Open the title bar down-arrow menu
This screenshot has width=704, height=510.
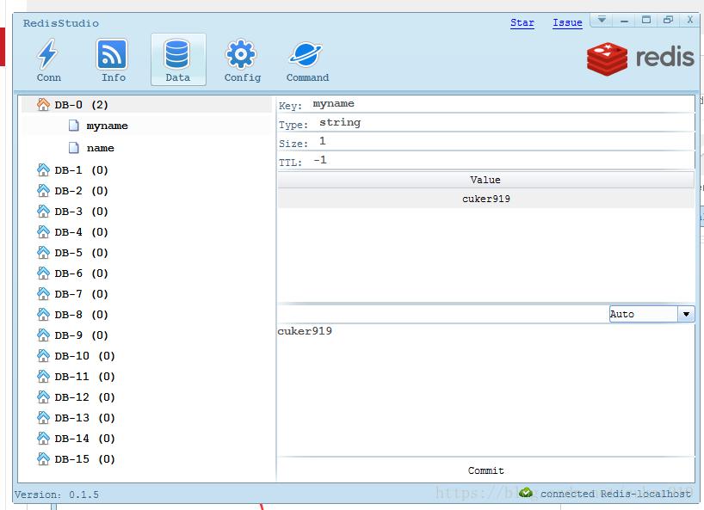(602, 20)
